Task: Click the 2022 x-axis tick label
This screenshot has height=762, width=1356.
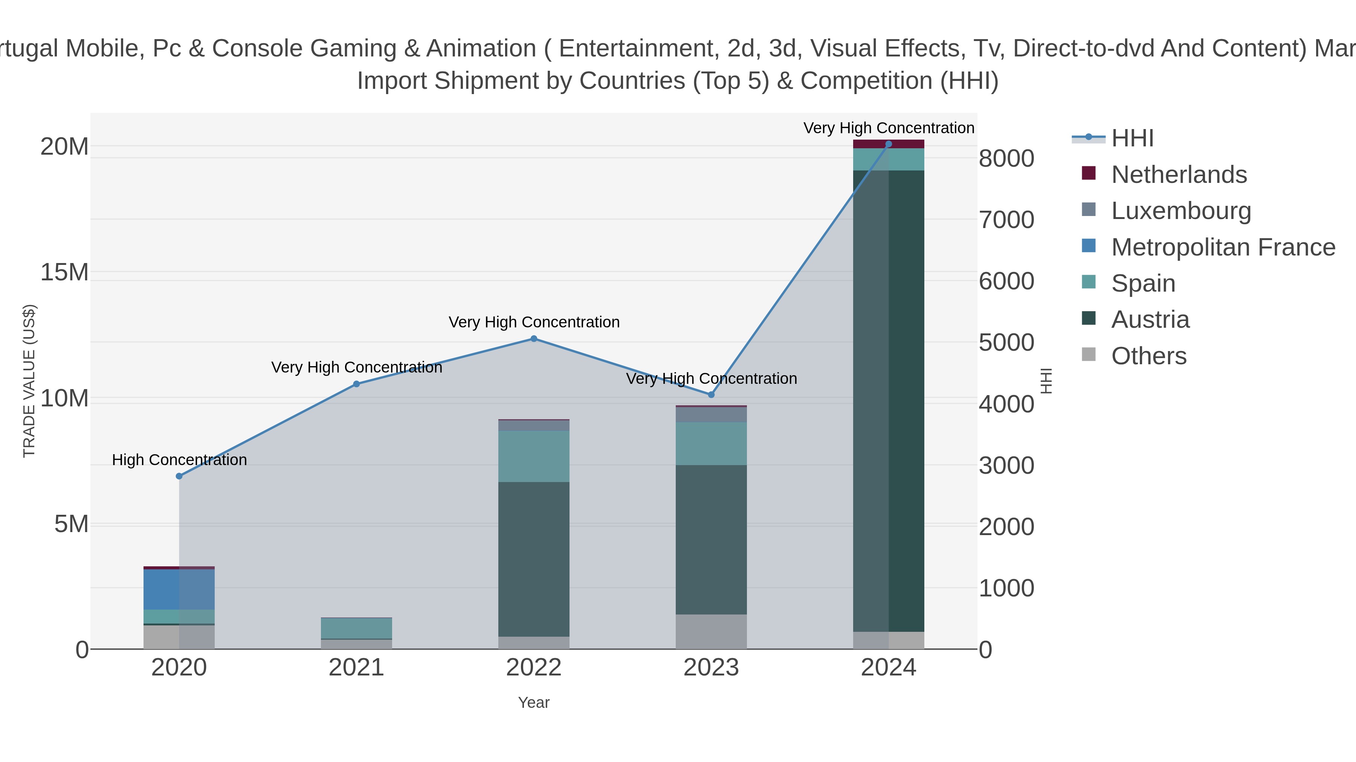Action: [534, 668]
